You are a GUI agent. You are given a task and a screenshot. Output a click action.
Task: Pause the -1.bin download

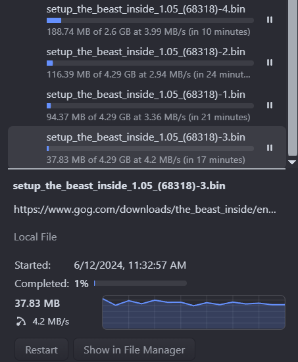[x=270, y=105]
